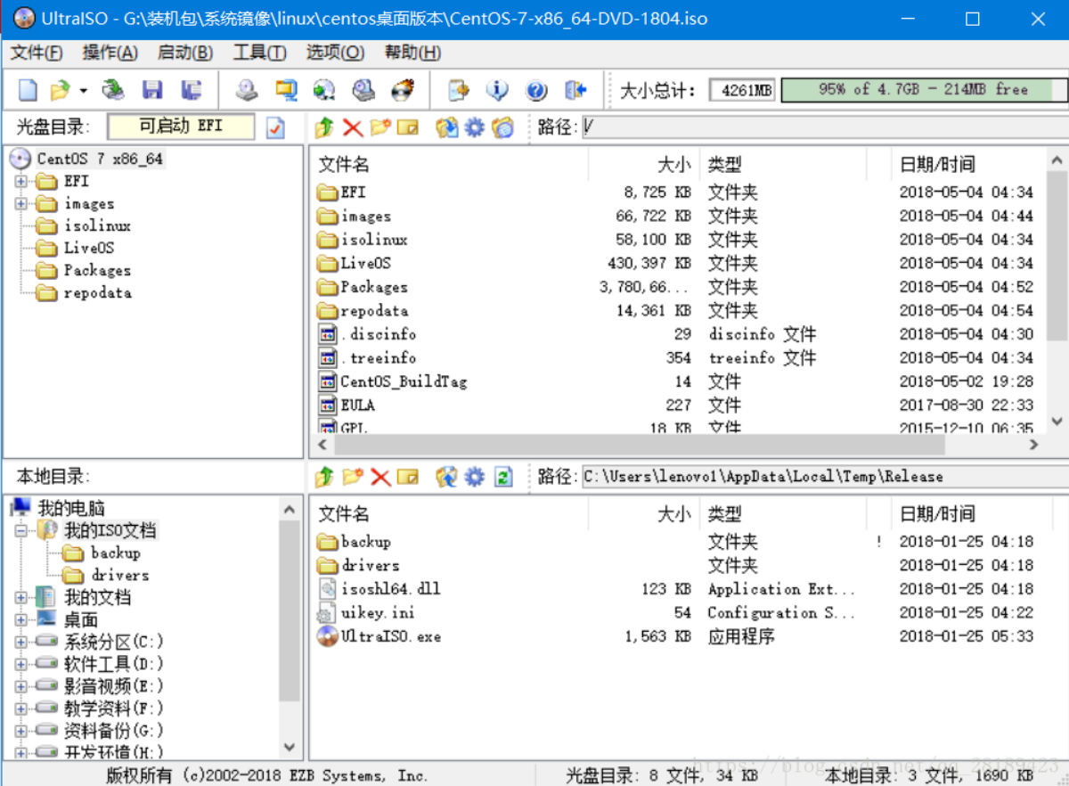Click the Burn CD/DVD Image flame icon
The image size is (1069, 786).
click(x=403, y=90)
